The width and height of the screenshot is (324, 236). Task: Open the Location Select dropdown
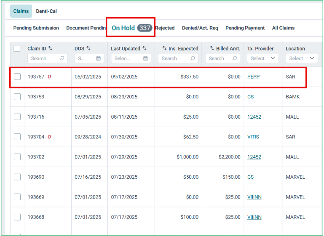pyautogui.click(x=302, y=58)
